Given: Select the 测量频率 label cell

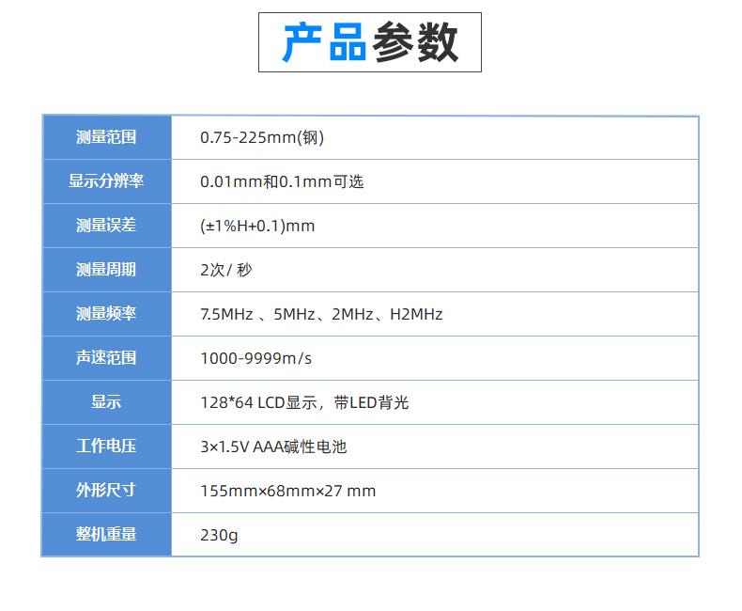Looking at the screenshot, I should point(106,314).
